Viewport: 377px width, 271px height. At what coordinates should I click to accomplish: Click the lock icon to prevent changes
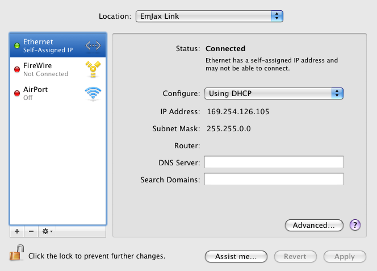17,253
